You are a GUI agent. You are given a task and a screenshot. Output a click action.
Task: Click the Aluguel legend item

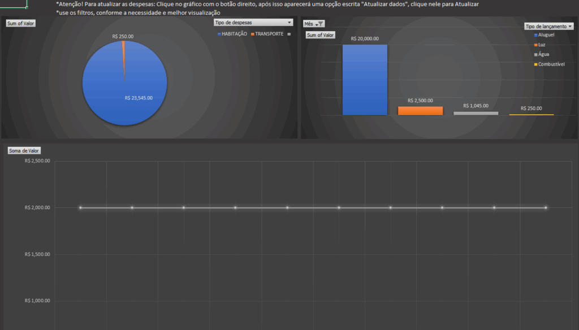tap(546, 35)
